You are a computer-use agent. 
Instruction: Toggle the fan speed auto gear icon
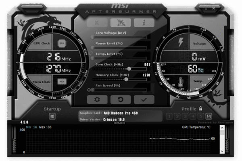(x=89, y=90)
